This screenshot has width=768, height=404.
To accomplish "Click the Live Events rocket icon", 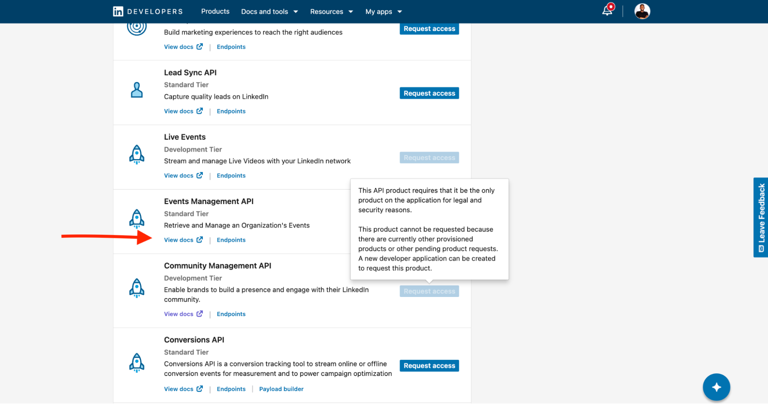I will [137, 155].
